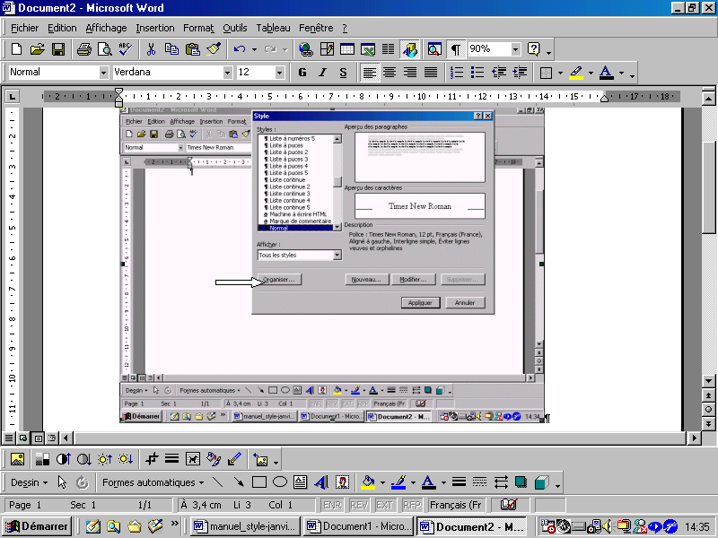The width and height of the screenshot is (718, 538).
Task: Save the document with the floppy icon
Action: tap(58, 49)
